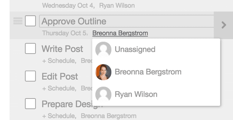Edit the Approve Outline task name field
233x120 pixels.
pos(126,21)
